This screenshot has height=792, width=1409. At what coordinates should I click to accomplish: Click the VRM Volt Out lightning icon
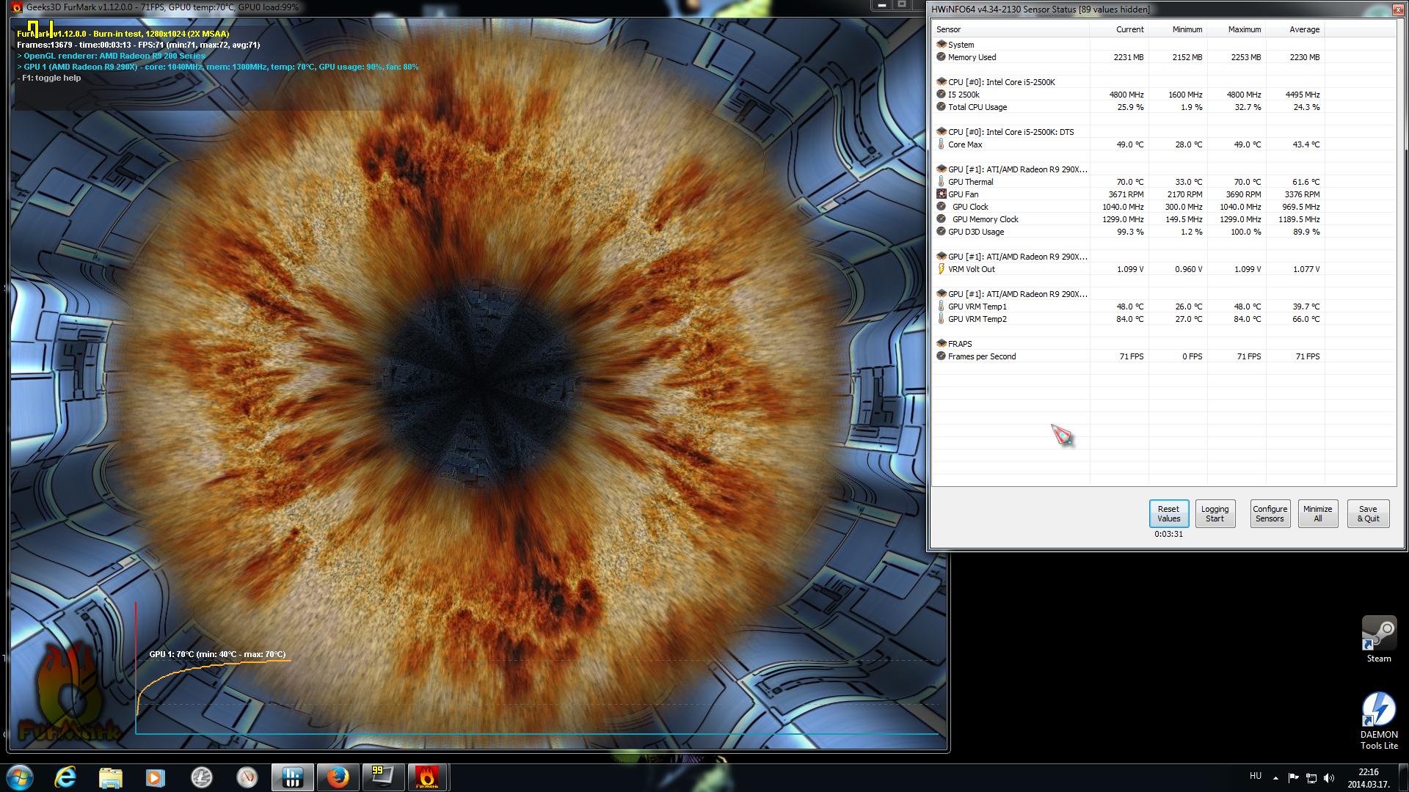(941, 269)
